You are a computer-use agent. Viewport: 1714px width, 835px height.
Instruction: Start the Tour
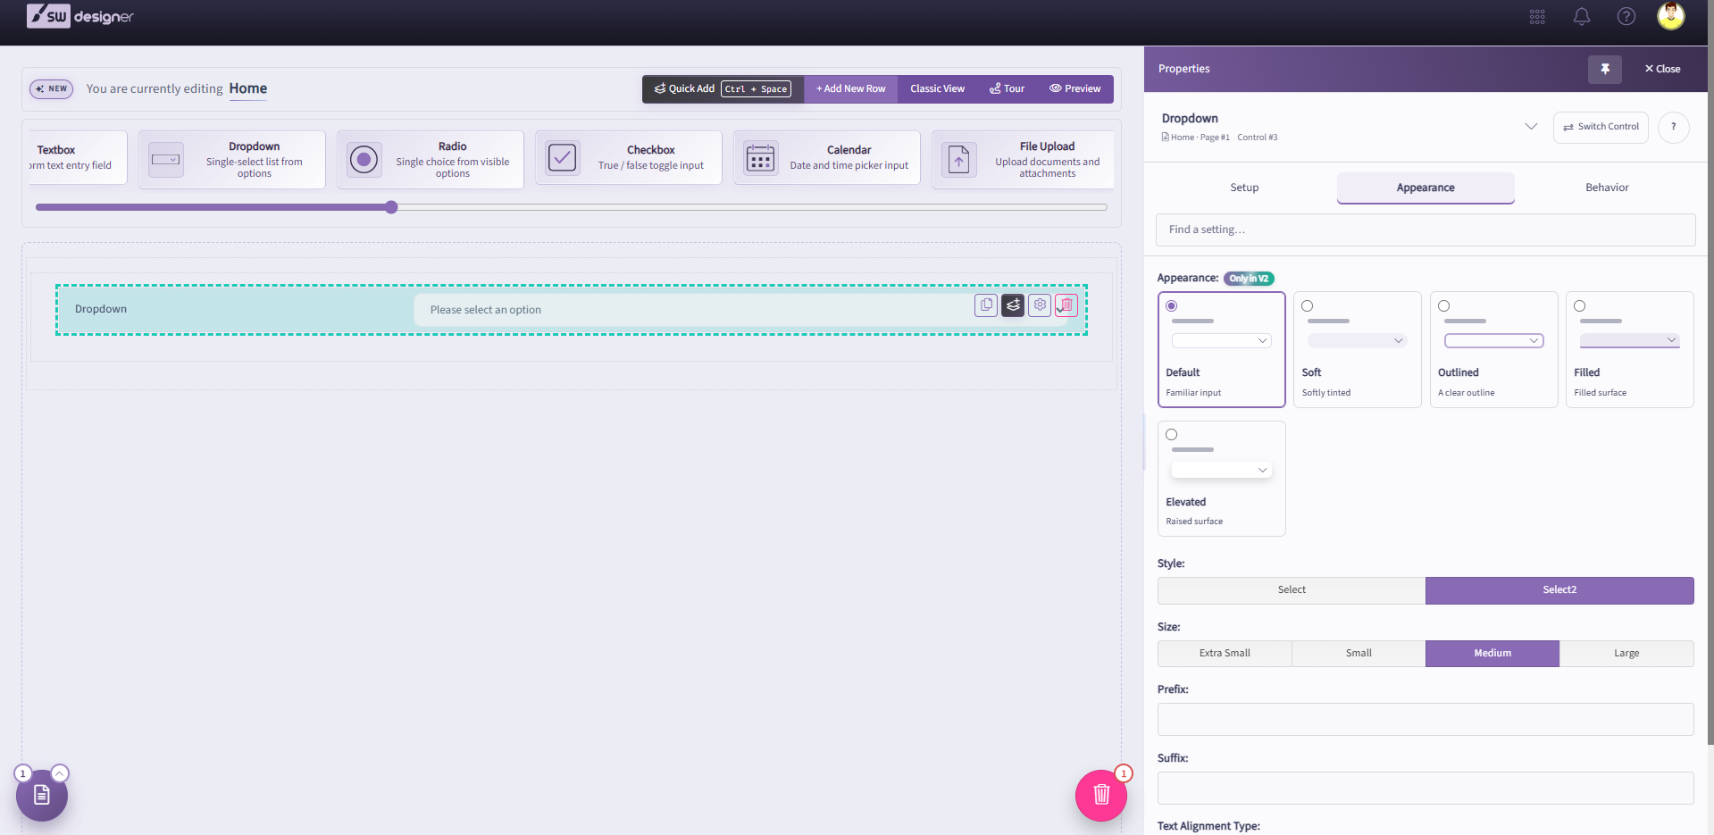coord(1007,88)
